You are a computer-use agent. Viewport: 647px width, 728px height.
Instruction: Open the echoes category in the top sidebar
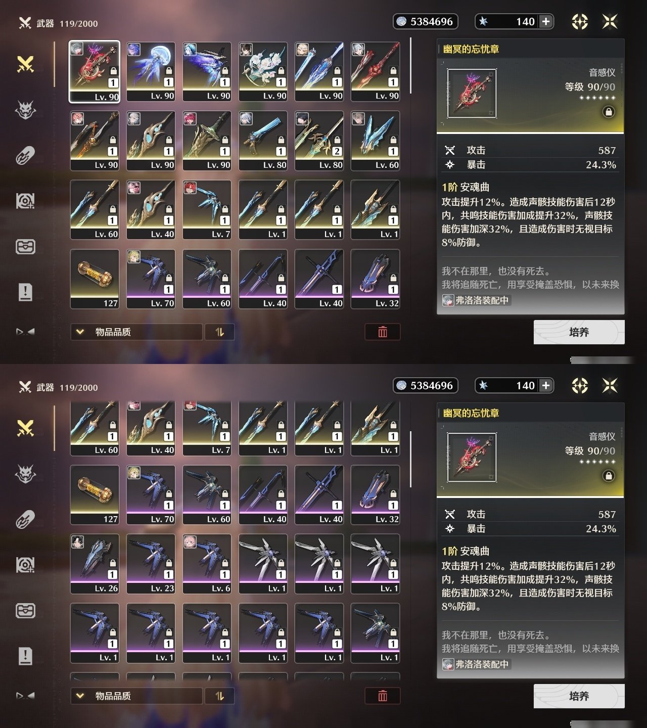[25, 110]
